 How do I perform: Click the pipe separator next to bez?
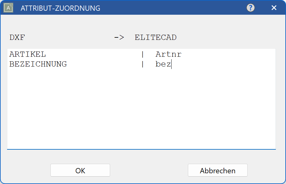tap(142, 64)
